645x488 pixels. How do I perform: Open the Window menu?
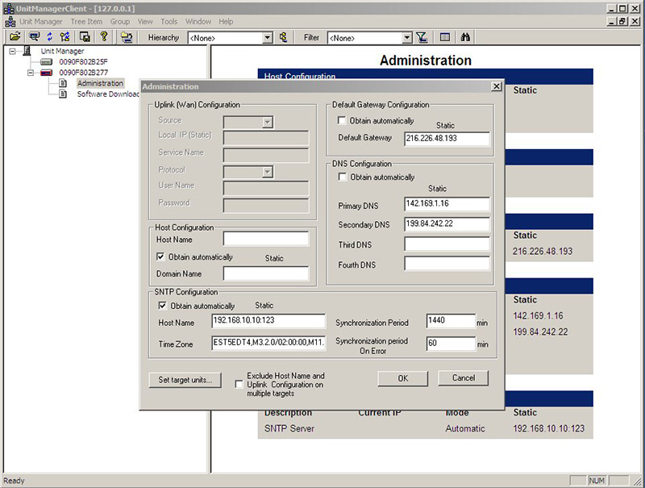click(x=198, y=22)
